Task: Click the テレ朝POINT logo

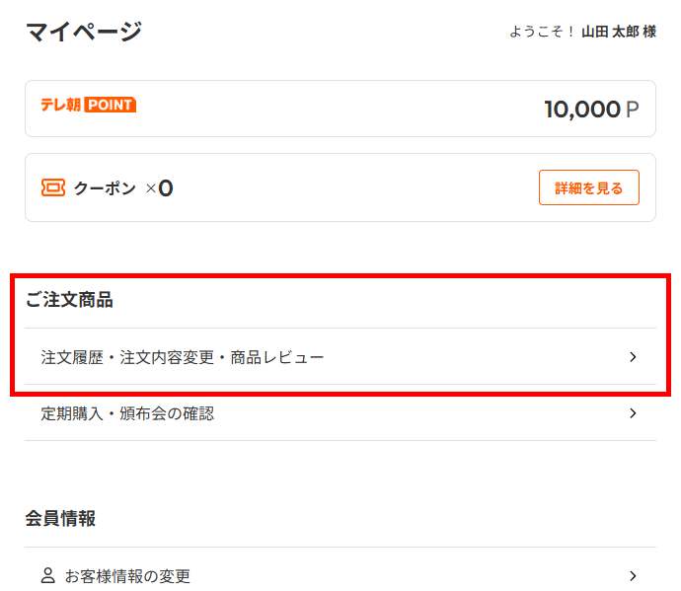Action: pos(88,105)
